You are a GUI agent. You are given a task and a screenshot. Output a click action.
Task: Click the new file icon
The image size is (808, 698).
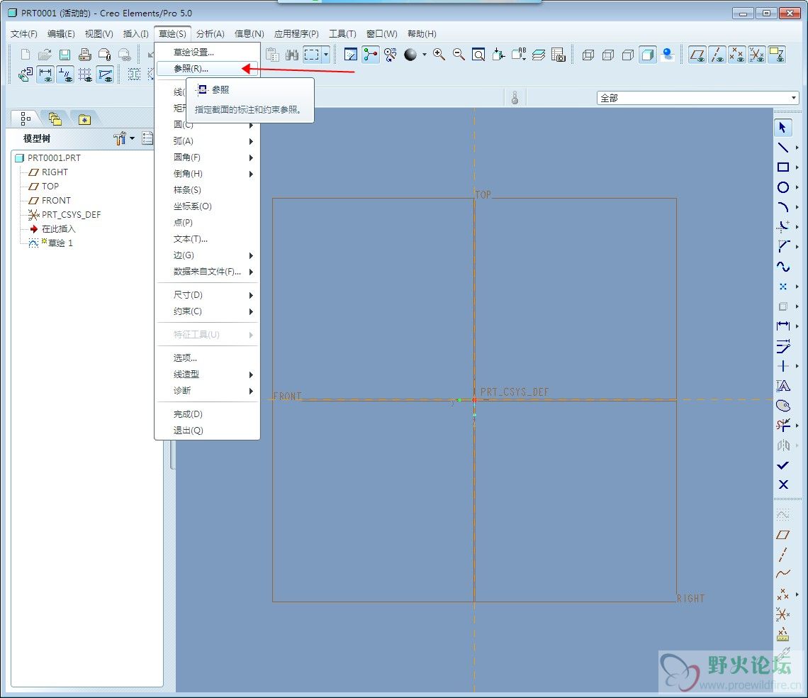[x=26, y=54]
